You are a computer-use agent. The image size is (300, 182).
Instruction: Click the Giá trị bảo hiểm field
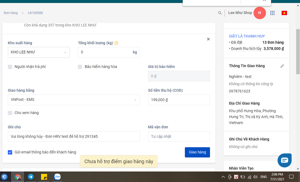pyautogui.click(x=179, y=76)
